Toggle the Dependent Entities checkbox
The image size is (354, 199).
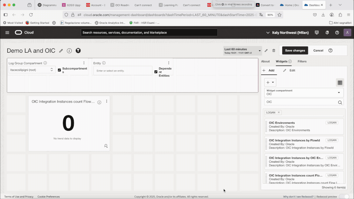pyautogui.click(x=156, y=72)
